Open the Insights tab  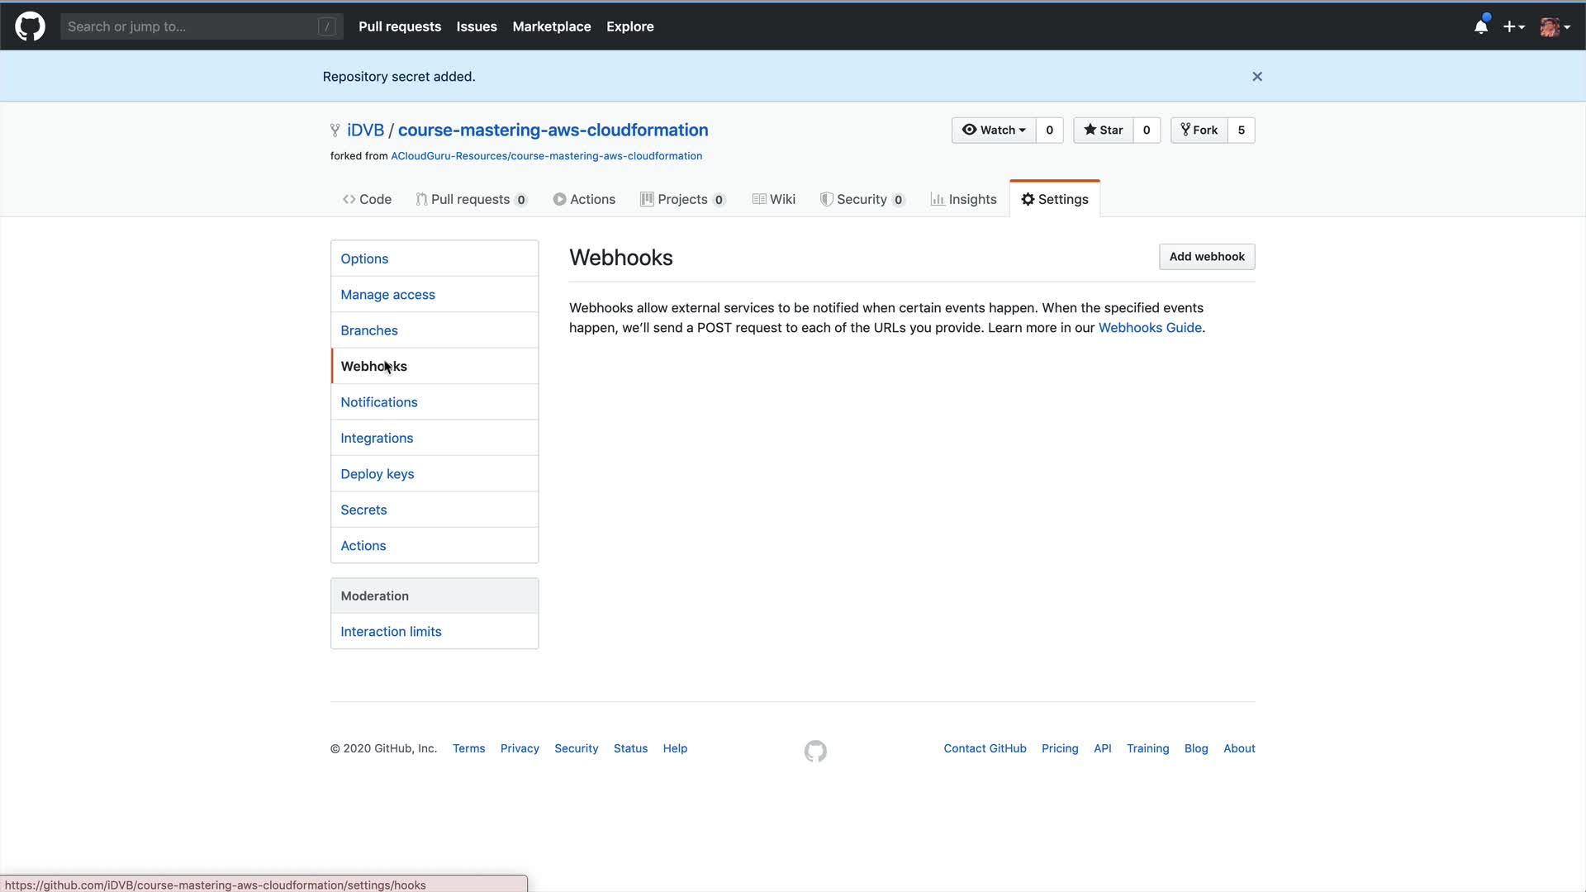(x=963, y=199)
